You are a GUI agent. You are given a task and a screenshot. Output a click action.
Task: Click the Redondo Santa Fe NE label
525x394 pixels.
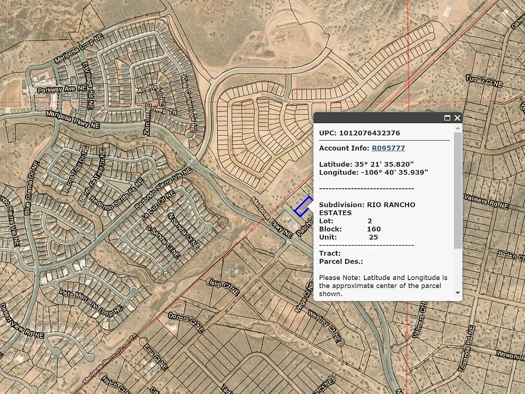[x=116, y=194]
